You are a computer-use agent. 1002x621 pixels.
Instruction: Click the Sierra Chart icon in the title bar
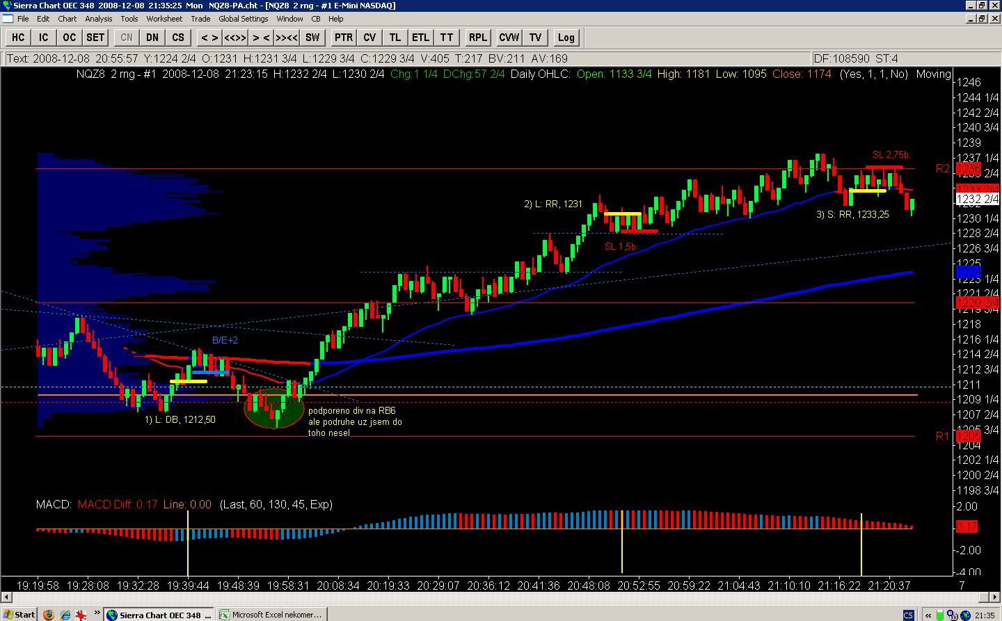click(6, 6)
